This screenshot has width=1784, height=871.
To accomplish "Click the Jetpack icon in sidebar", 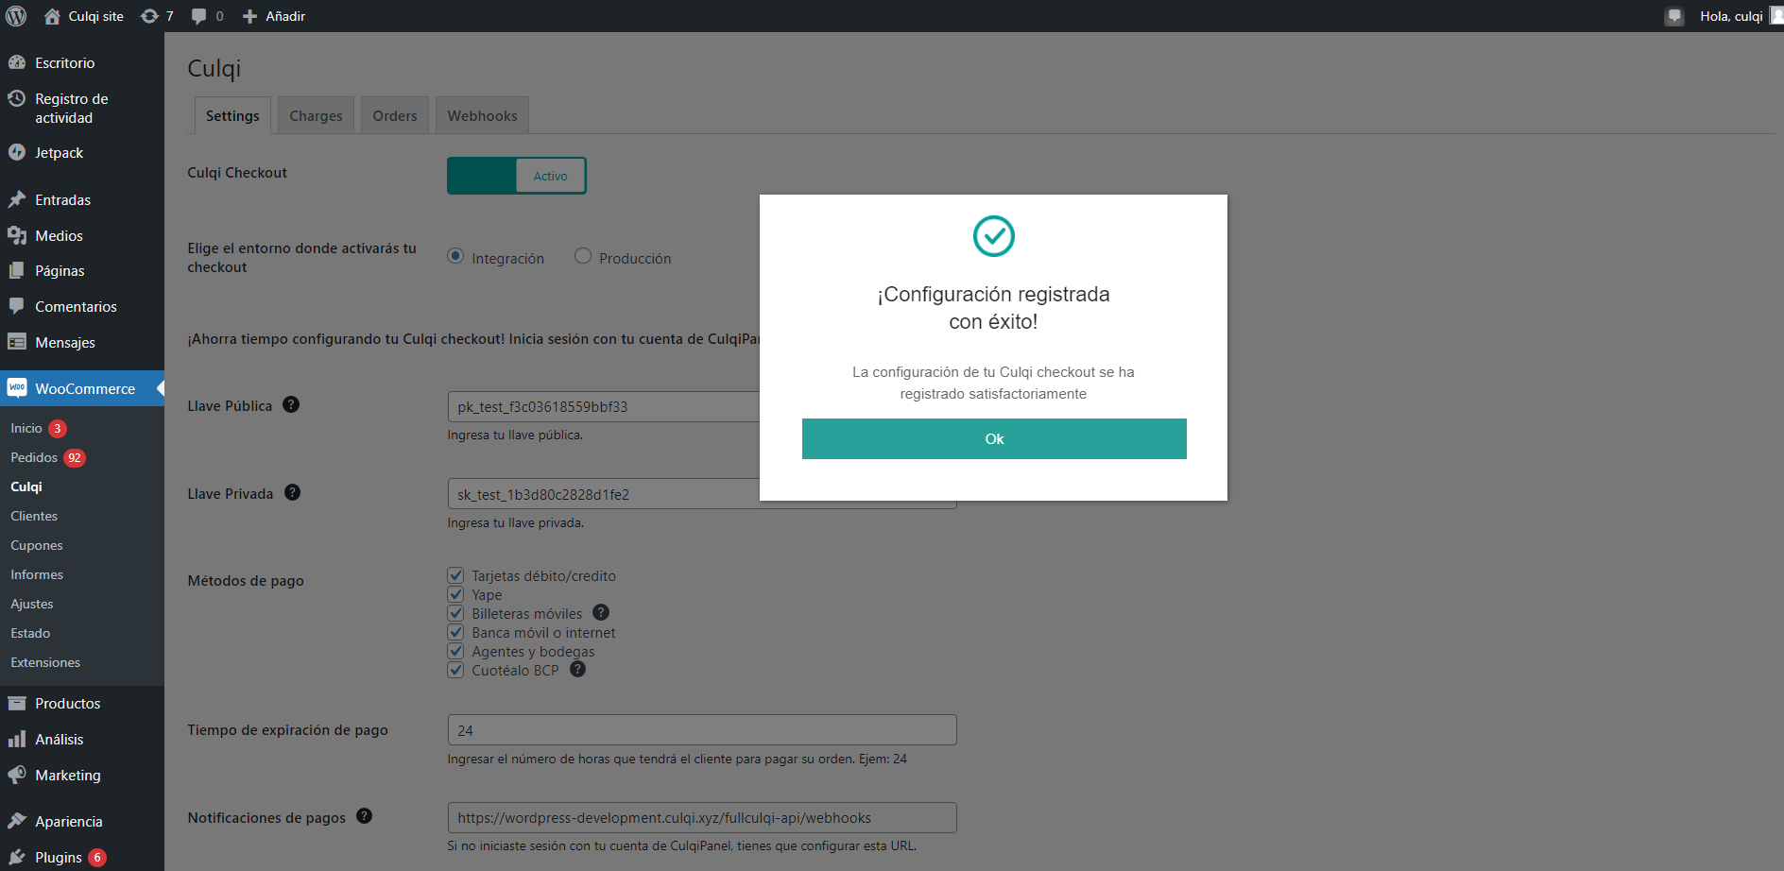I will click(16, 152).
